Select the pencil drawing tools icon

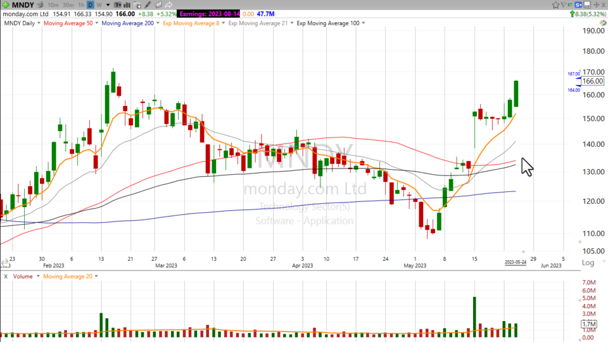tap(148, 5)
